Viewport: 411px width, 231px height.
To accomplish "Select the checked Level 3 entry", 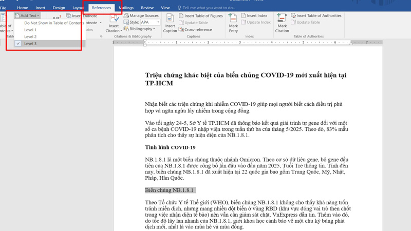I will pyautogui.click(x=49, y=44).
